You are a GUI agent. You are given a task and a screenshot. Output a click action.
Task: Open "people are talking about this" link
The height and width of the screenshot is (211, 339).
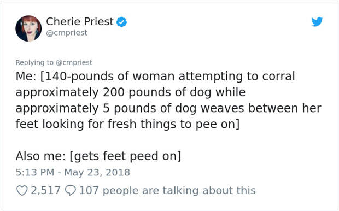pos(179,190)
